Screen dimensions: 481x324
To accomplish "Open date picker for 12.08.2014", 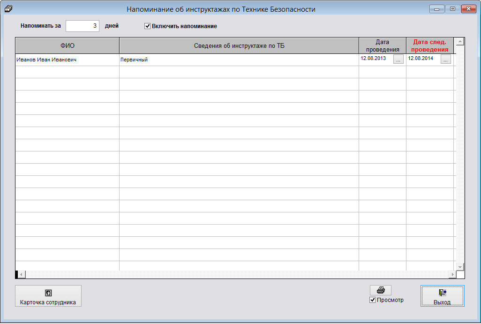I will 445,60.
